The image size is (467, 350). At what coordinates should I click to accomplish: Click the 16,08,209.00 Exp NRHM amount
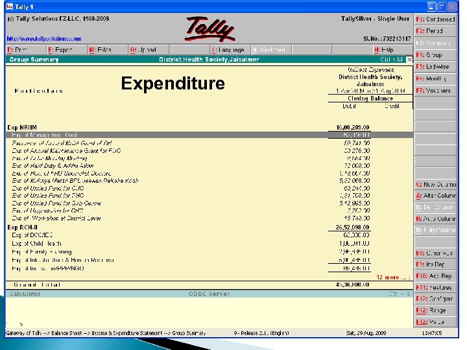(x=353, y=128)
